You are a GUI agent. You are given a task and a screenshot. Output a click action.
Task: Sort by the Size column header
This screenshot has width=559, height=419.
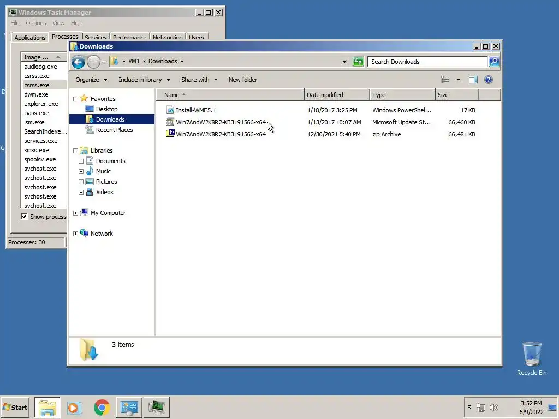pyautogui.click(x=457, y=95)
